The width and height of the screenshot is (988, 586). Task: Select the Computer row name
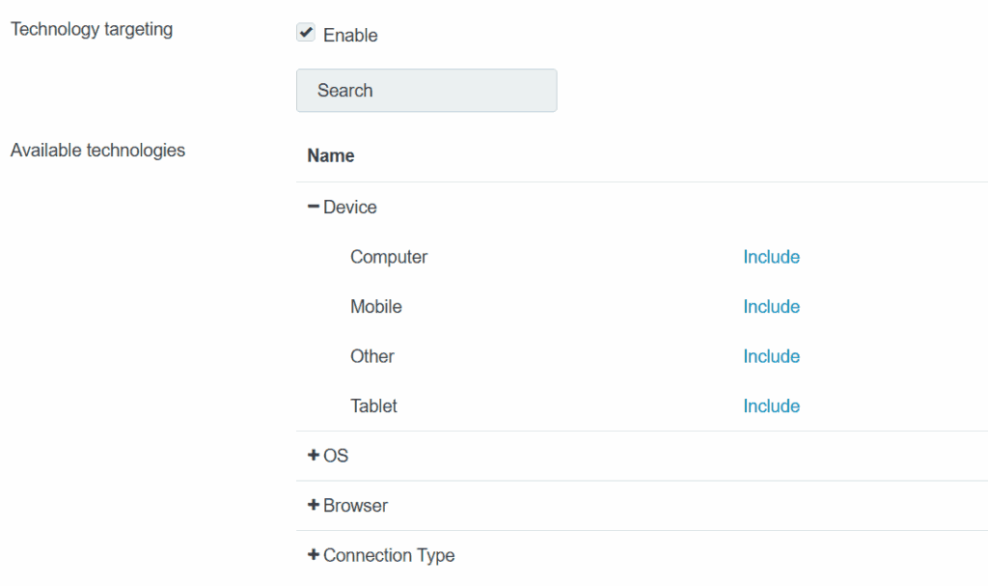pos(389,258)
